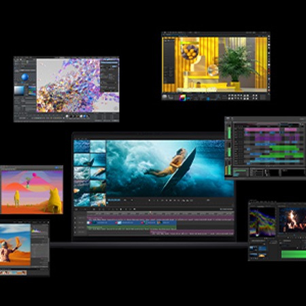This screenshot has height=306, width=306.
Task: Select the top-left ocean clip thumbnail
Action: click(82, 146)
